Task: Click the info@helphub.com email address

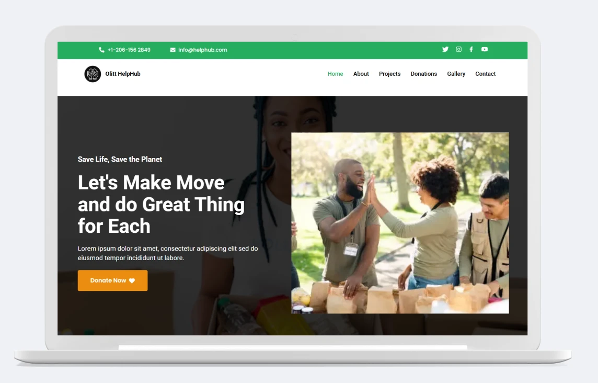Action: pyautogui.click(x=202, y=50)
